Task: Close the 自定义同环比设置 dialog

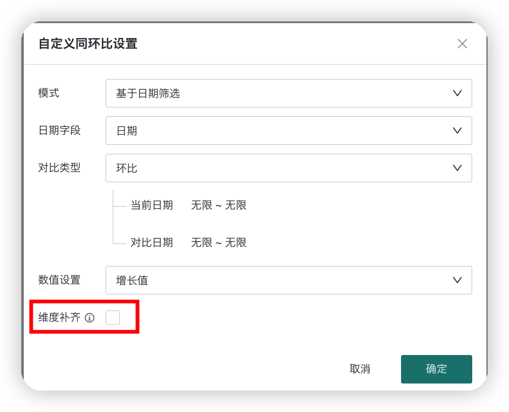Action: [x=462, y=43]
